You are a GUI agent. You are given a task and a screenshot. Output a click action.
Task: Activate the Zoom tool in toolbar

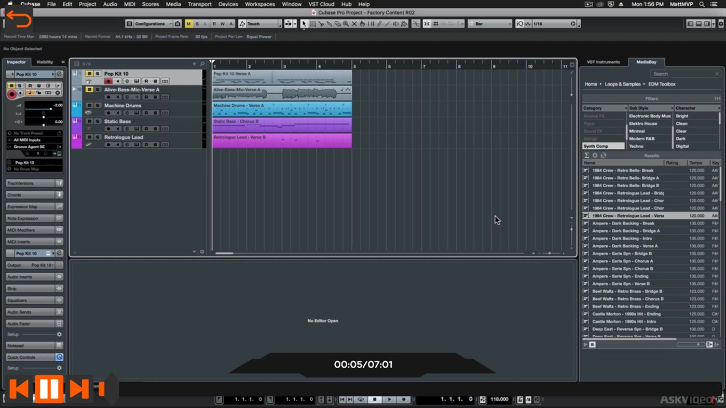(347, 23)
